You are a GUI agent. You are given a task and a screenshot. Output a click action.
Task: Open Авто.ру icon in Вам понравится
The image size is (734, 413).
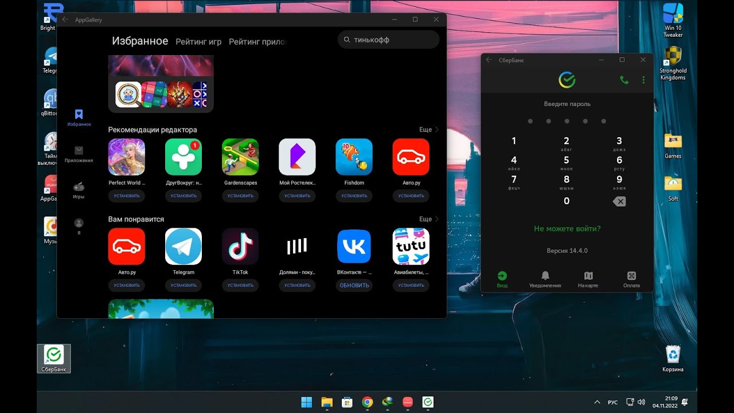[x=127, y=246]
